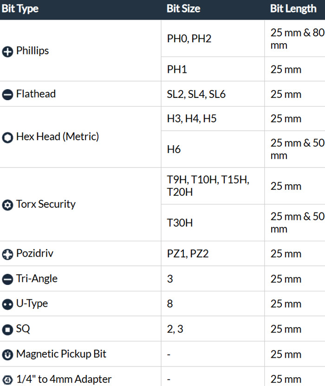This screenshot has width=325, height=386.
Task: Click the Hex Head (Metric) label
Action: click(x=57, y=137)
